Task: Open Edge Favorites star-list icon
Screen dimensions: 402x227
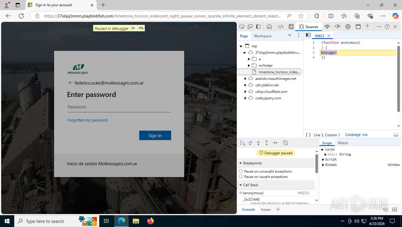Action: point(344,16)
